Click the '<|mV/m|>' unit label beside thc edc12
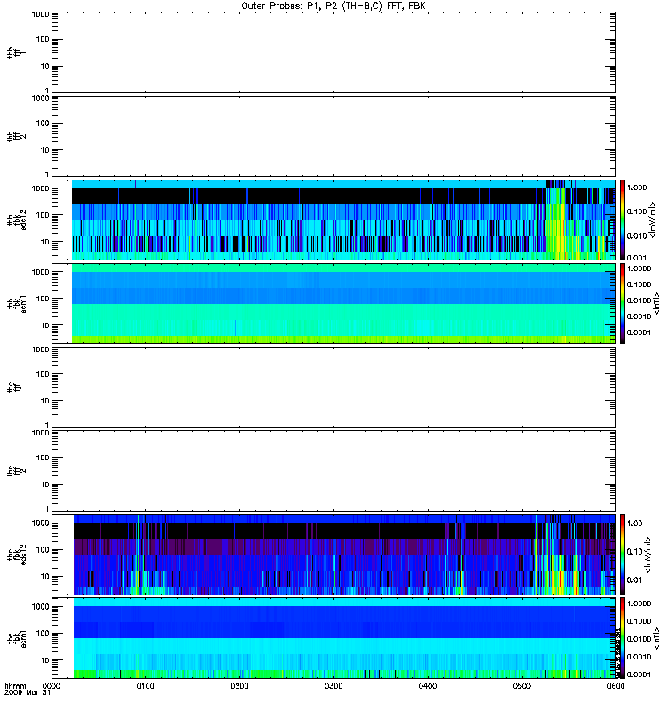The image size is (667, 711). [647, 555]
